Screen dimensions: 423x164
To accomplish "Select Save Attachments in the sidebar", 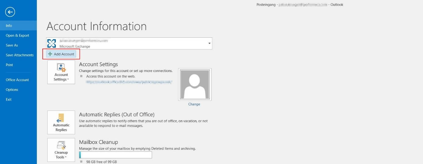I will 18,55.
